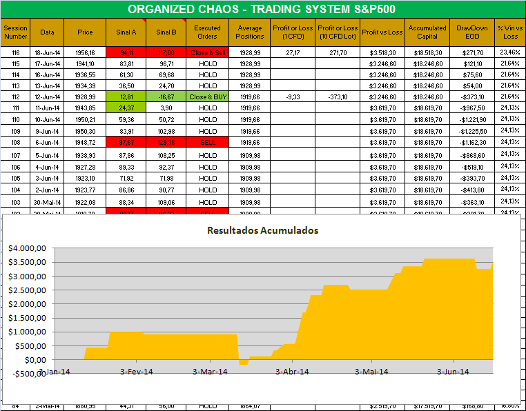Click profit value 271,70 in 10 CFD column
Viewport: 526px width, 411px height.
[x=338, y=52]
